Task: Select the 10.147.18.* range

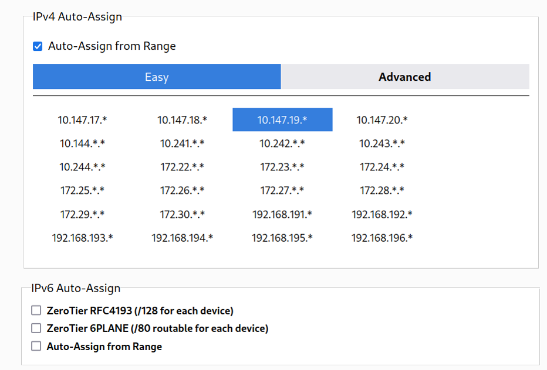Action: tap(183, 120)
